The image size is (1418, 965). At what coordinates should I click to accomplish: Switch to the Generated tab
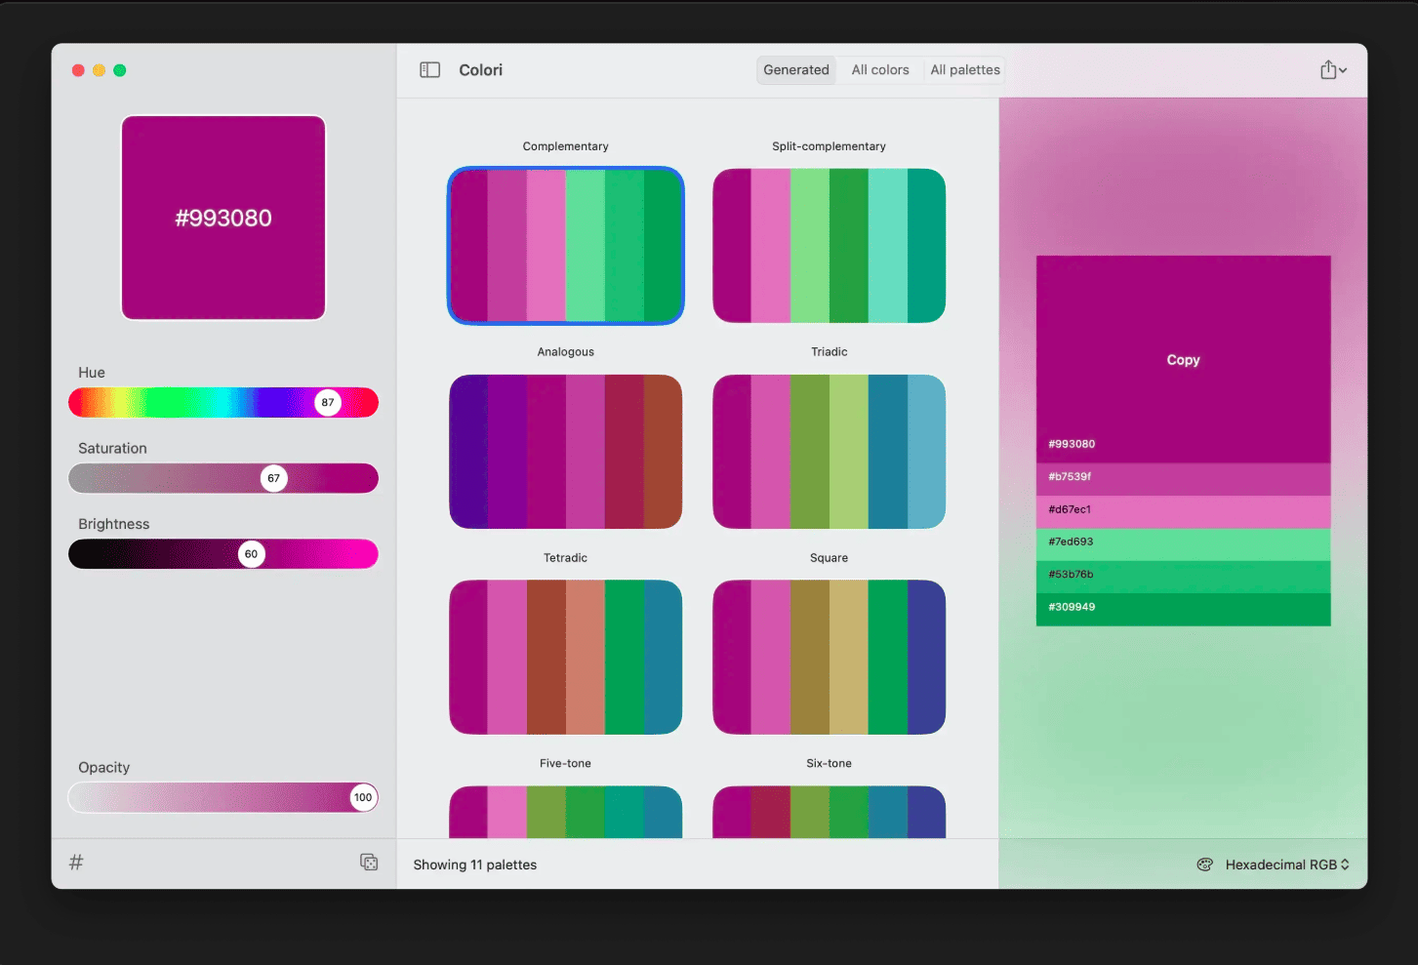[796, 70]
